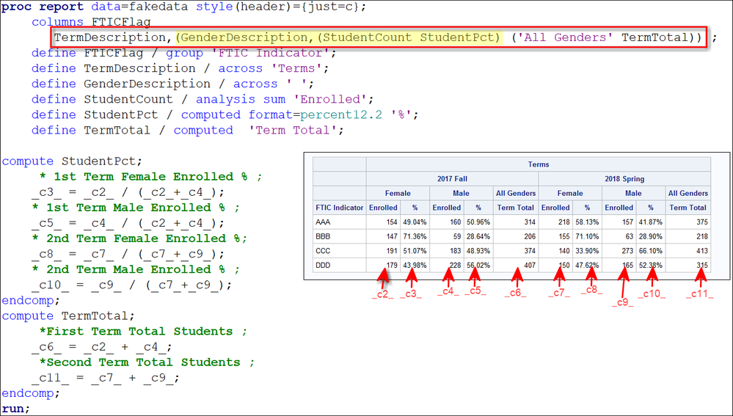733x416 pixels.
Task: Select the '2018 Spring' column header
Action: (624, 179)
